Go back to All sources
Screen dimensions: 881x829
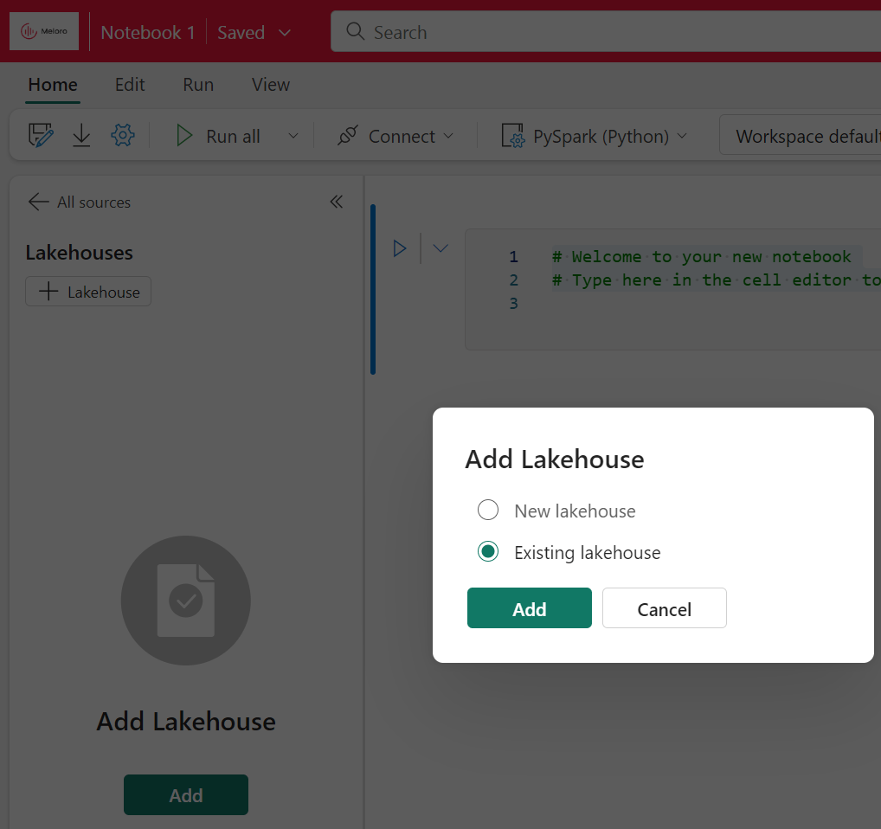point(79,202)
